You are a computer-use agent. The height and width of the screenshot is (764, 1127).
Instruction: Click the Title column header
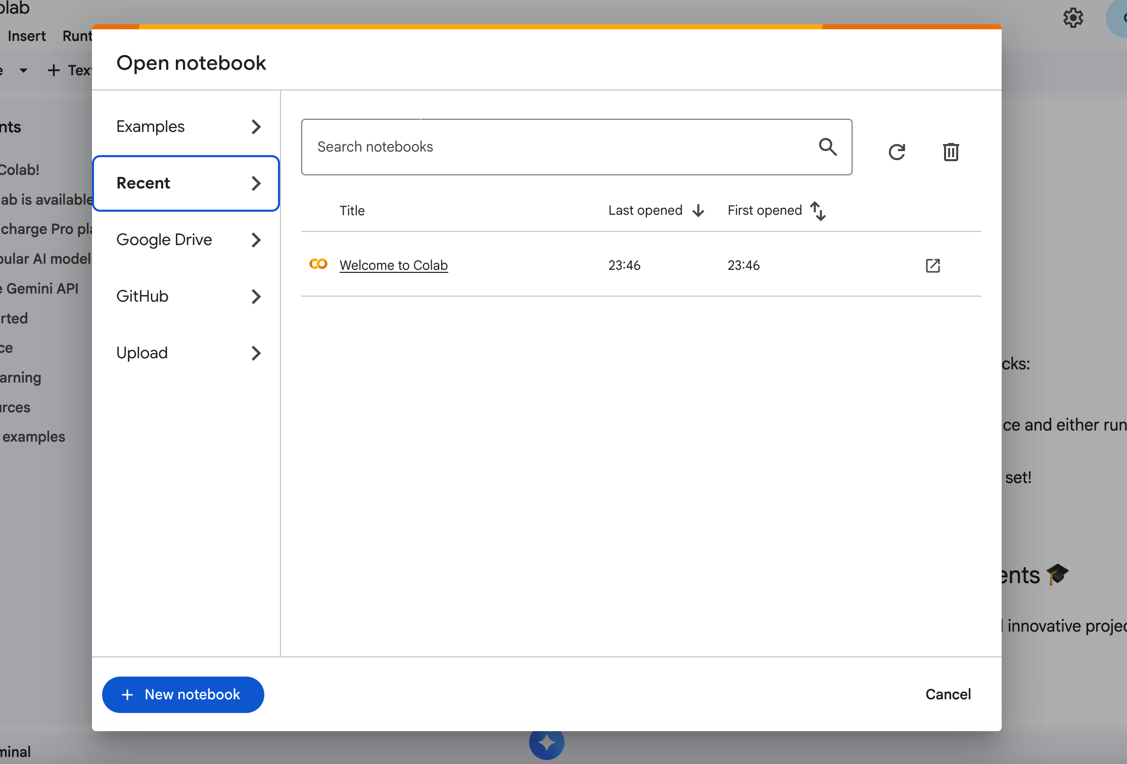[x=352, y=211]
